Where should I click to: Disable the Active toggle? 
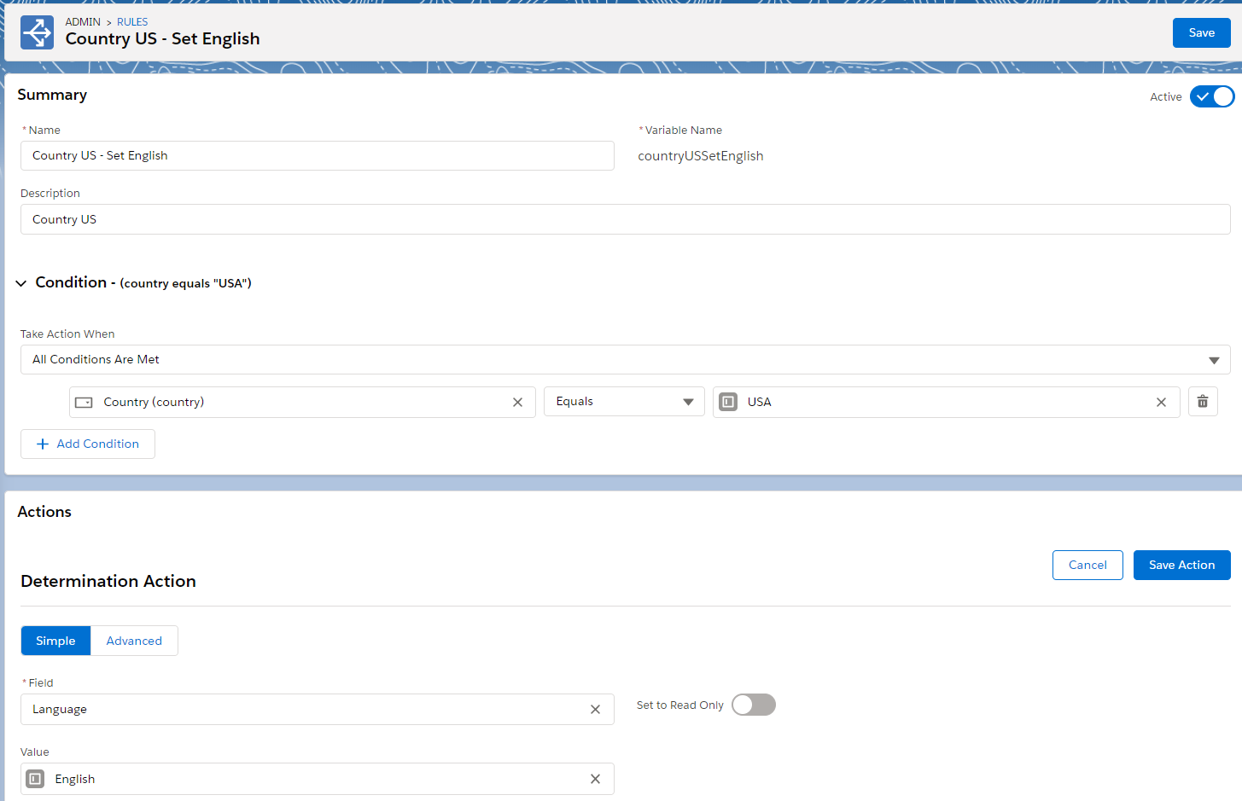point(1211,96)
